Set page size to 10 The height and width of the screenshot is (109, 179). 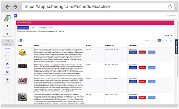(155, 40)
